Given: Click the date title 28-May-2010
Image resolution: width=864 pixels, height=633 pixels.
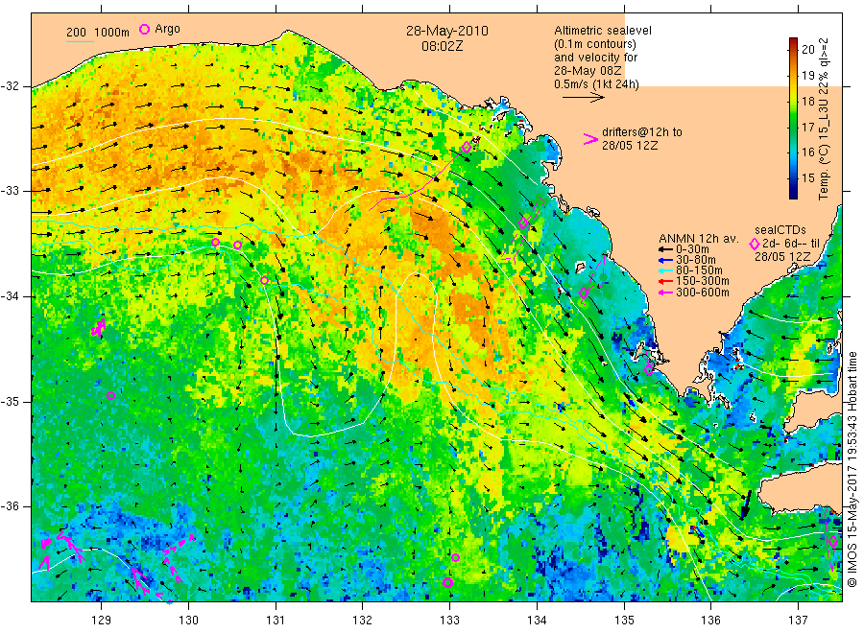Looking at the screenshot, I should point(446,31).
